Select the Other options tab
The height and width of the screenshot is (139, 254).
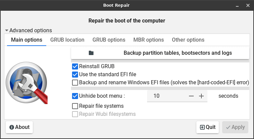click(188, 40)
